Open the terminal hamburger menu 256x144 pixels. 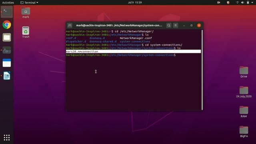[x=176, y=26]
